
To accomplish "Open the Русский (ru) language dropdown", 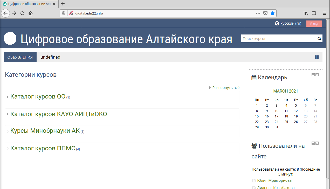I will [288, 23].
